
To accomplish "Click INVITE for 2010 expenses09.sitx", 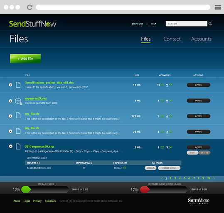I will coord(198,147).
